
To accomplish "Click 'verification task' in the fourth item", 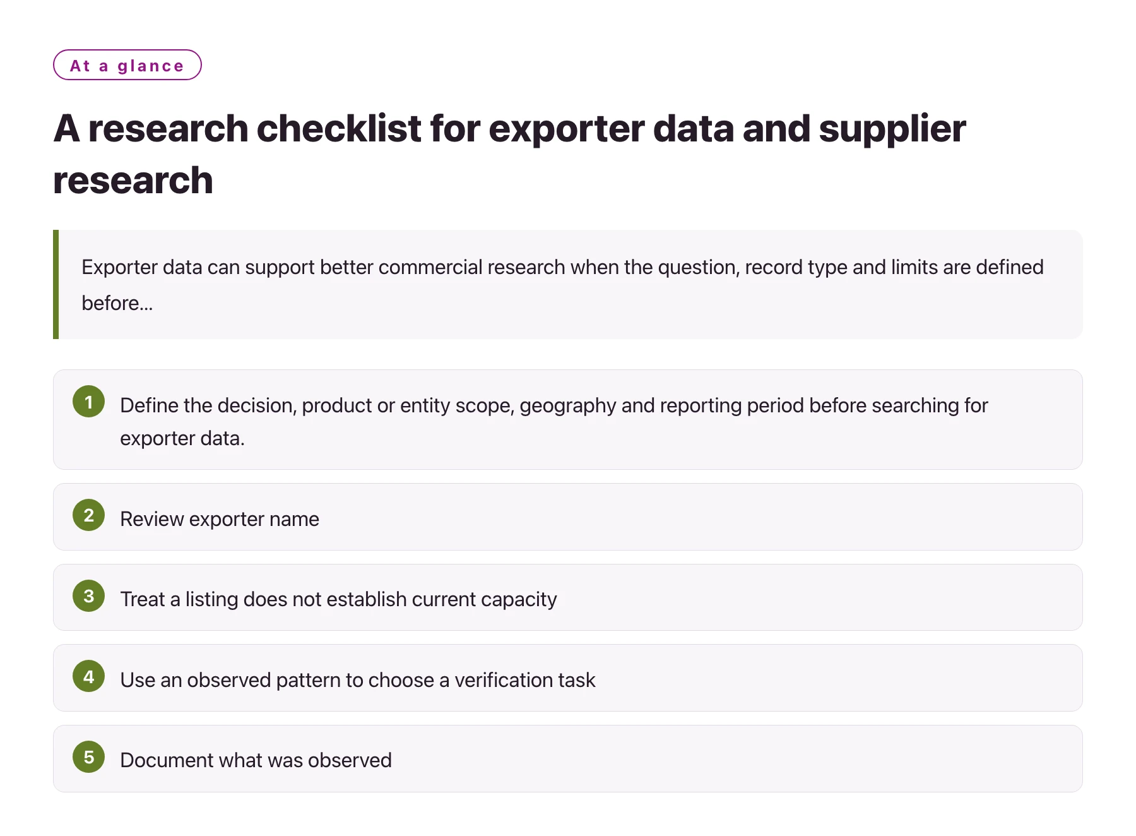I will click(525, 680).
